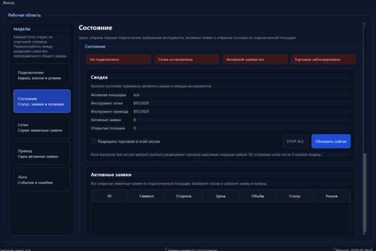Sort table by Рынок column header
The image size is (376, 251).
coord(332,196)
